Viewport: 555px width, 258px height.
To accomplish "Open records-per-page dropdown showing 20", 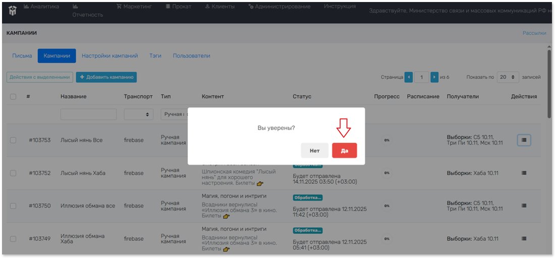I will [x=508, y=77].
